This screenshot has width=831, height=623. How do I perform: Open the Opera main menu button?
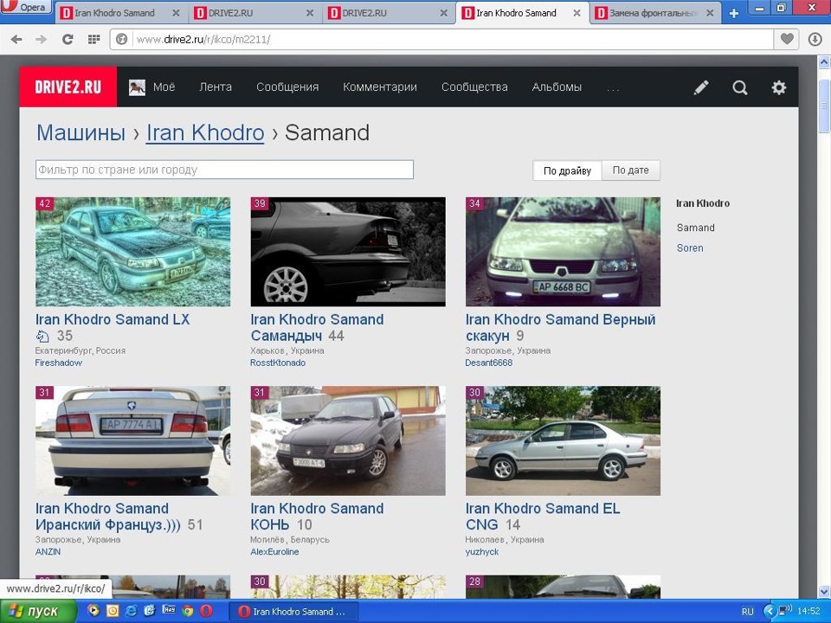pos(25,8)
